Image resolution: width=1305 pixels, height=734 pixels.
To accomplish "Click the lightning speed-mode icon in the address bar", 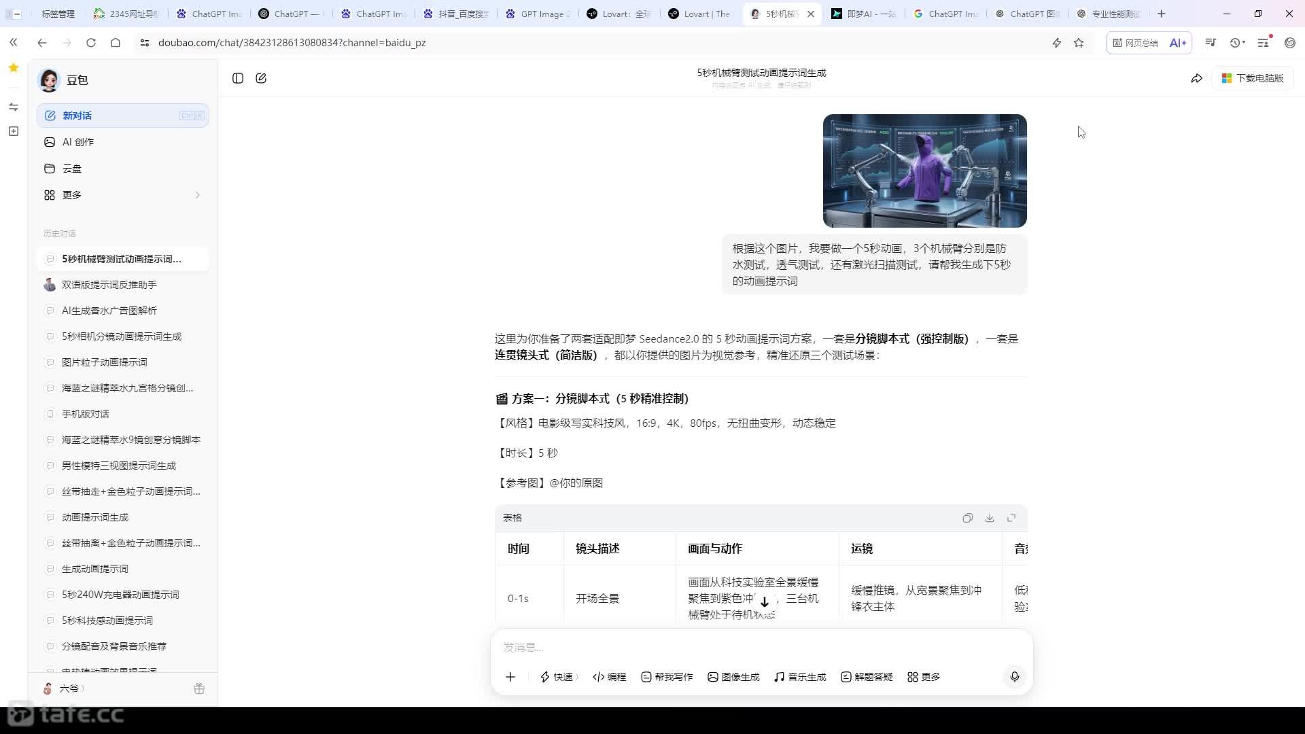I will [x=1057, y=43].
